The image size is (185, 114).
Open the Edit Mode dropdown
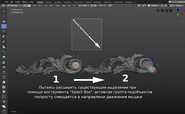pos(14,5)
